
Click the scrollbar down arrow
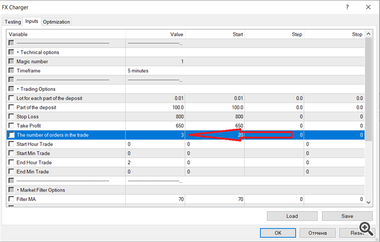click(x=368, y=203)
